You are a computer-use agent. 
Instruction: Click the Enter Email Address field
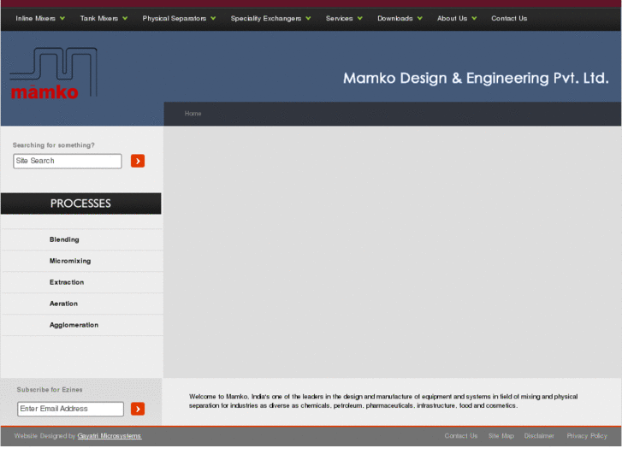(x=71, y=409)
